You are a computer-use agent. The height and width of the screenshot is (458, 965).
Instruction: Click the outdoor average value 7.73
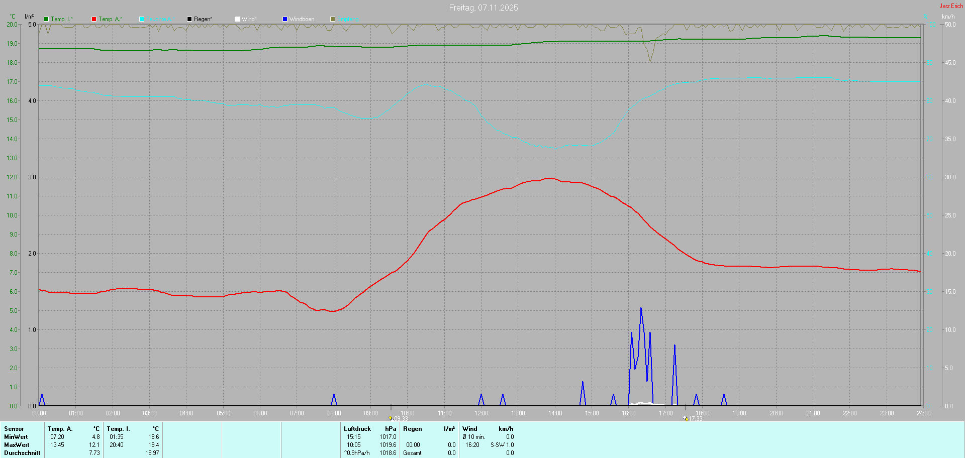[94, 453]
